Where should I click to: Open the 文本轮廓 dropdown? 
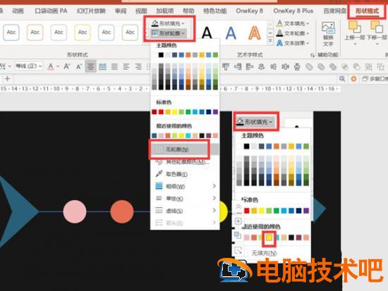tap(293, 33)
